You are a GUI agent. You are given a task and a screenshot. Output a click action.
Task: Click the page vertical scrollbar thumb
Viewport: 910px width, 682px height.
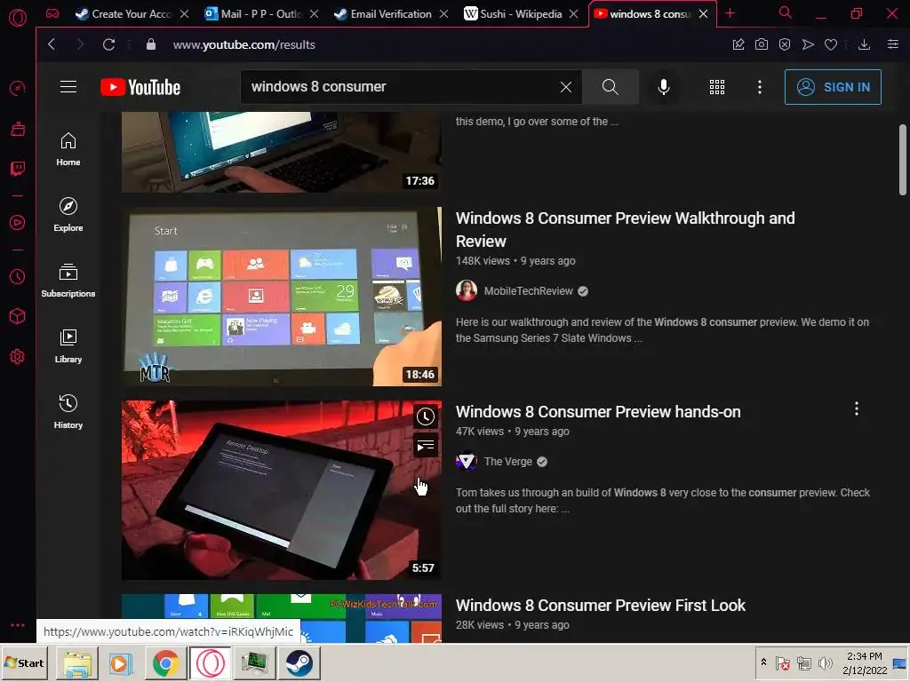pos(903,160)
